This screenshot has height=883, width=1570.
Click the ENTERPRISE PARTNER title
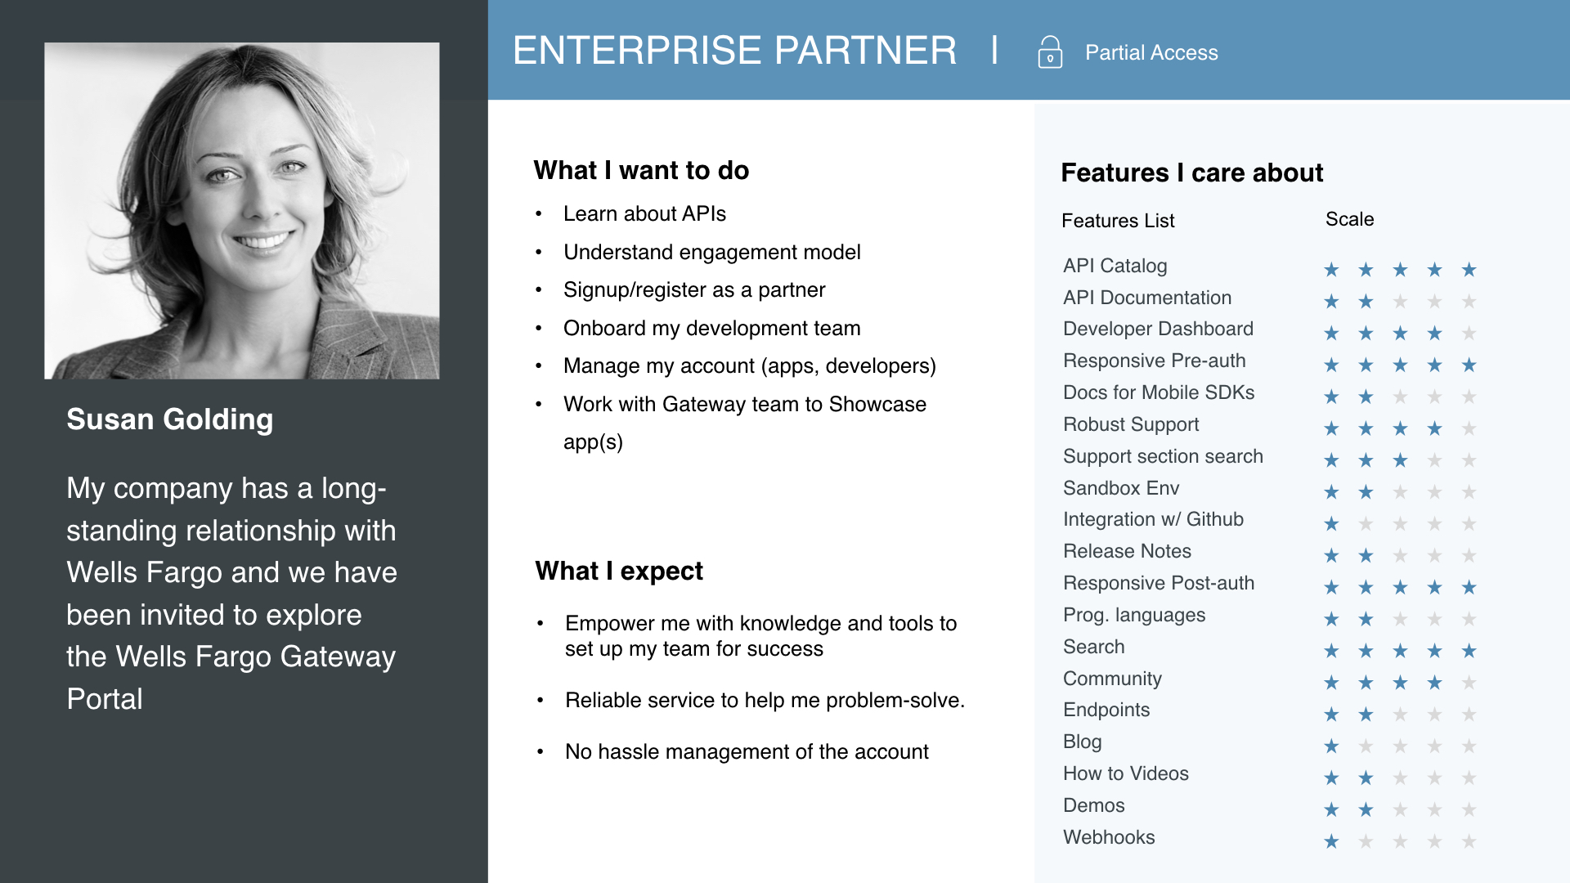click(733, 51)
